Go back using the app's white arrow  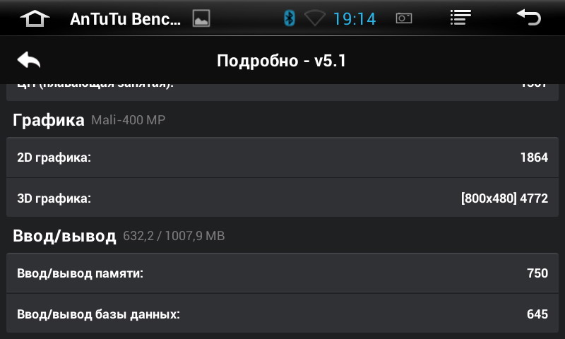tap(29, 60)
